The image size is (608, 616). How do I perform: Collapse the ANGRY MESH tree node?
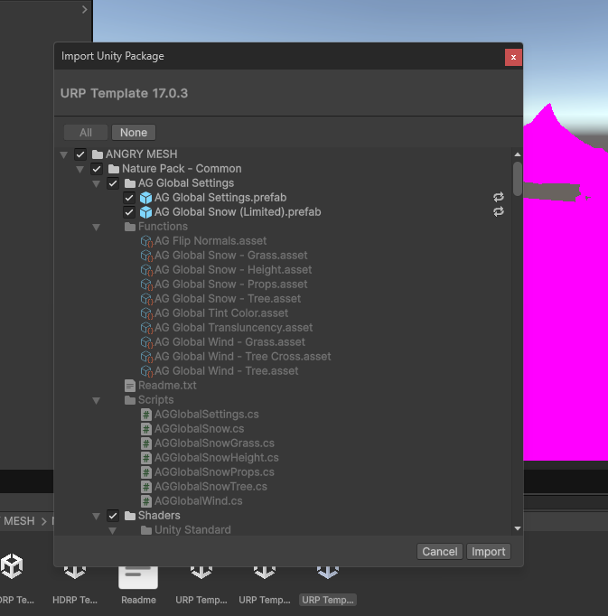pos(63,154)
